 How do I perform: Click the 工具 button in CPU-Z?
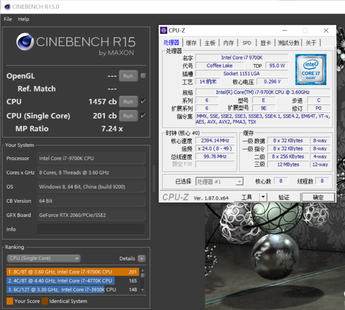pyautogui.click(x=247, y=197)
